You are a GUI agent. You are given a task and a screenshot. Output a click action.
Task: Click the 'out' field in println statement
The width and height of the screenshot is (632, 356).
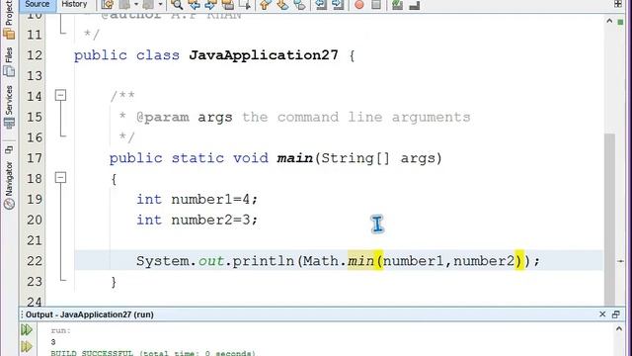tap(211, 261)
